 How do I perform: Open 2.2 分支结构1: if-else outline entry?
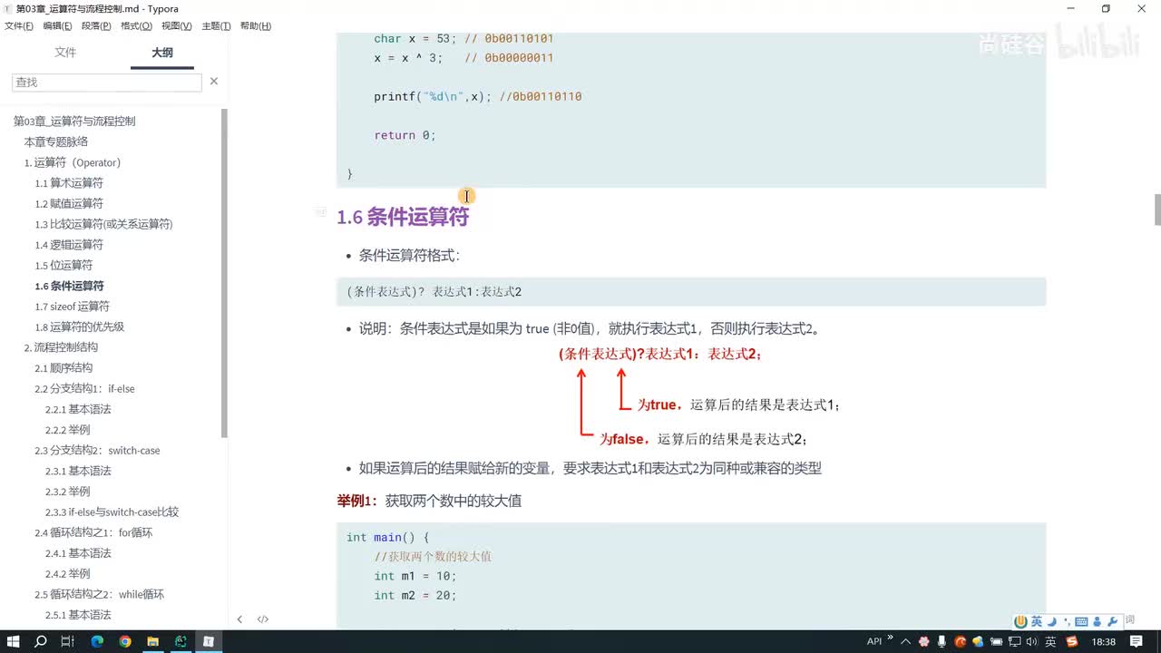pos(84,389)
